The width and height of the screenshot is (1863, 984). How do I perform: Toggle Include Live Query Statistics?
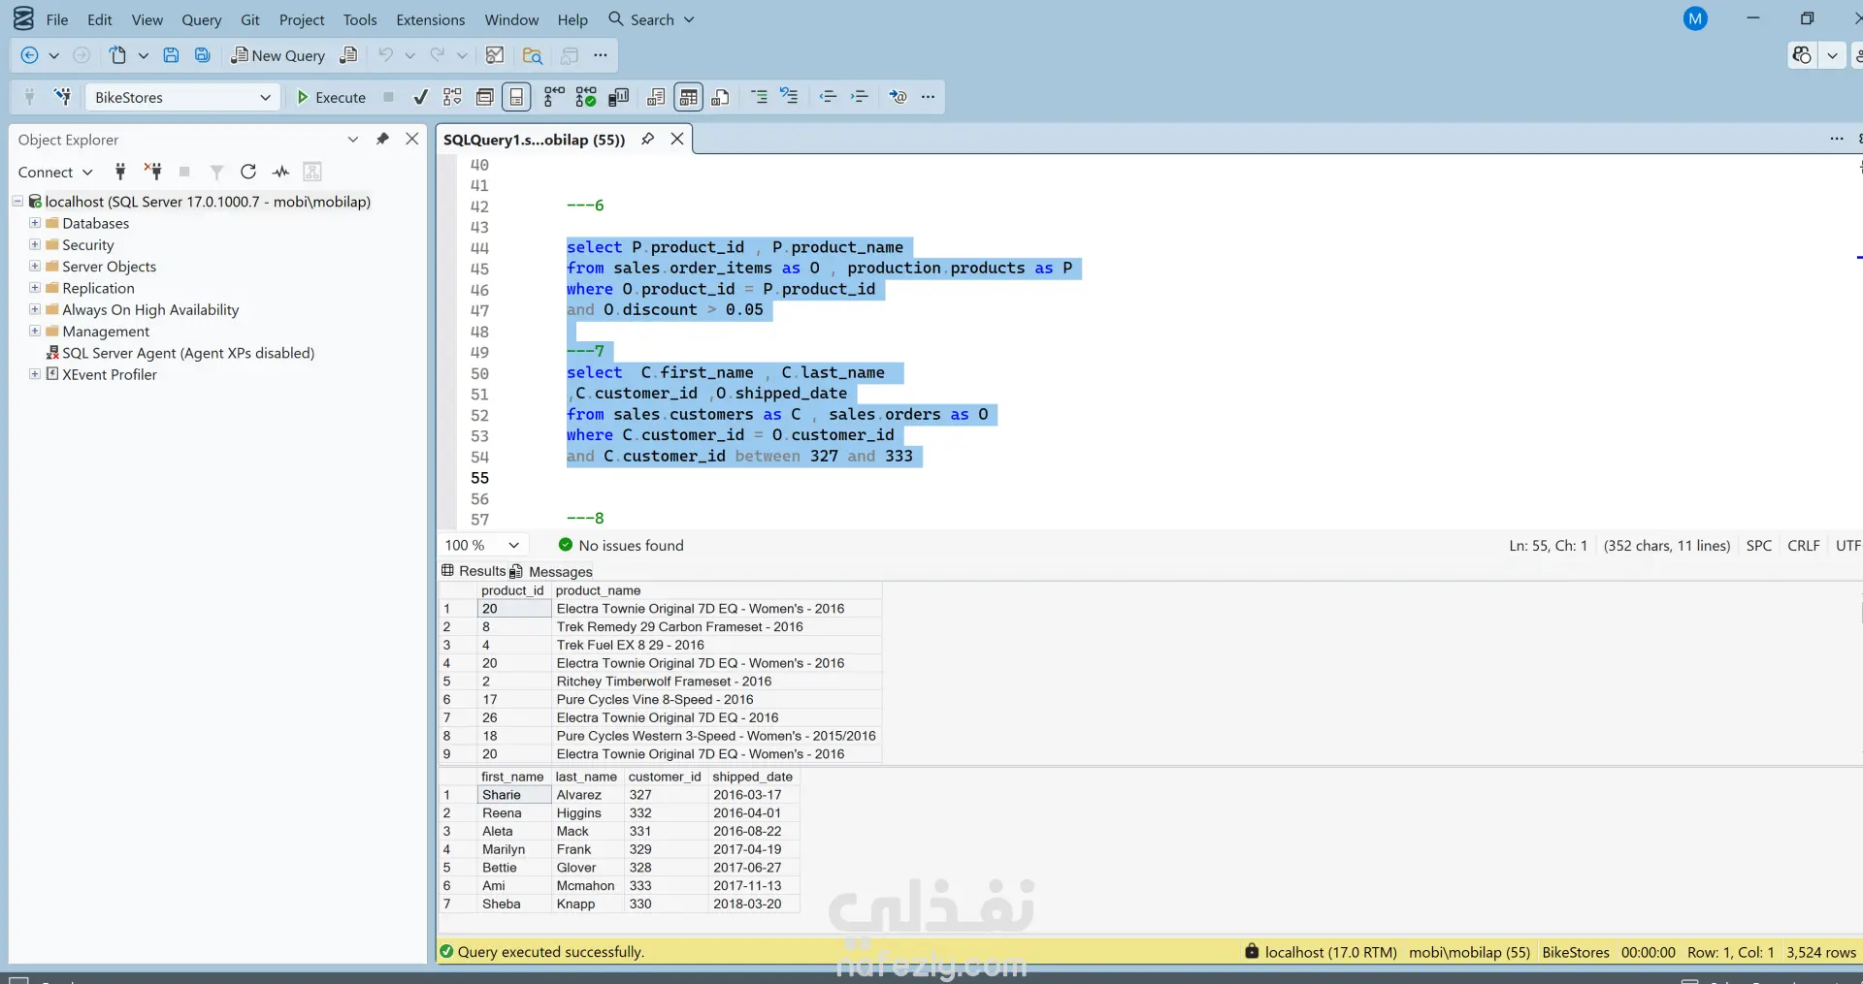586,97
